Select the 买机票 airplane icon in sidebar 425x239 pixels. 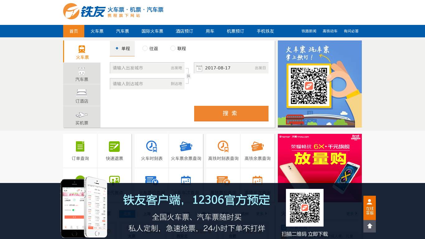coord(82,115)
